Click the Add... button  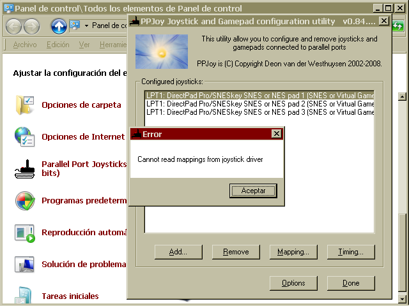coord(178,252)
